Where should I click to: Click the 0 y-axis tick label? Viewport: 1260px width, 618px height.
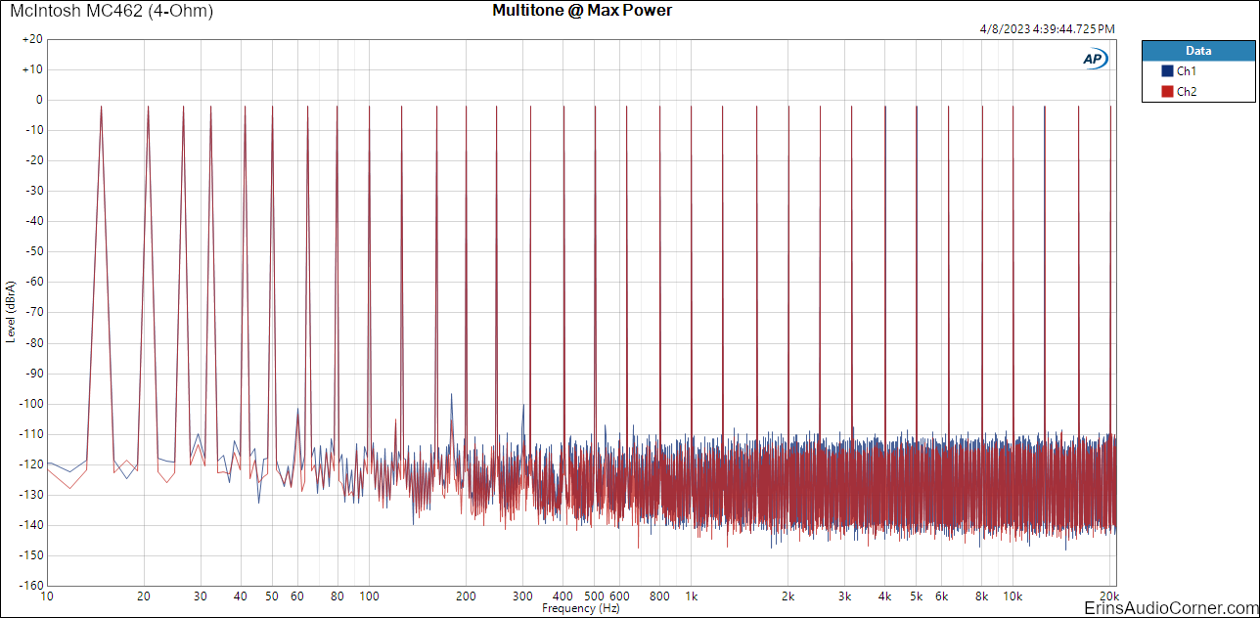pyautogui.click(x=40, y=100)
